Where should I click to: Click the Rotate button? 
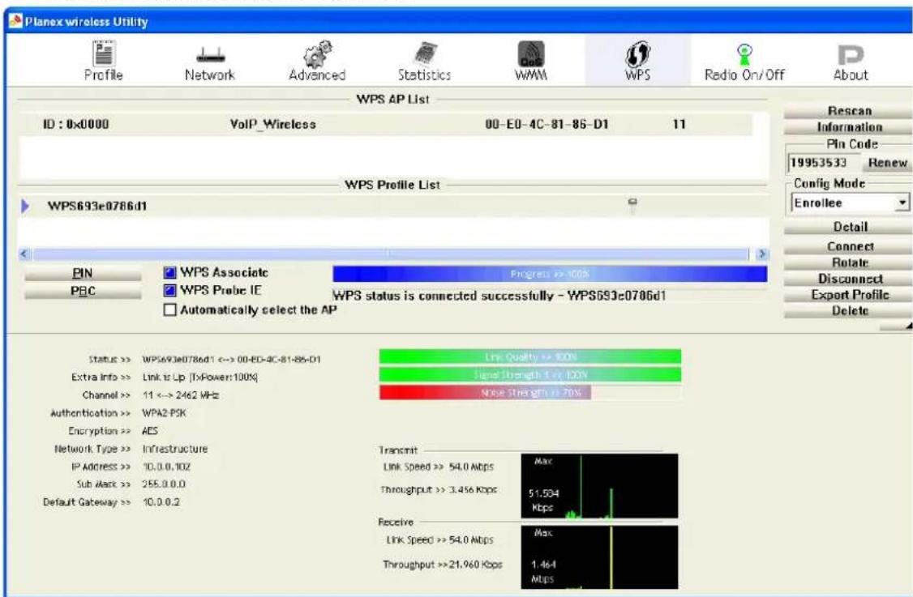[850, 262]
